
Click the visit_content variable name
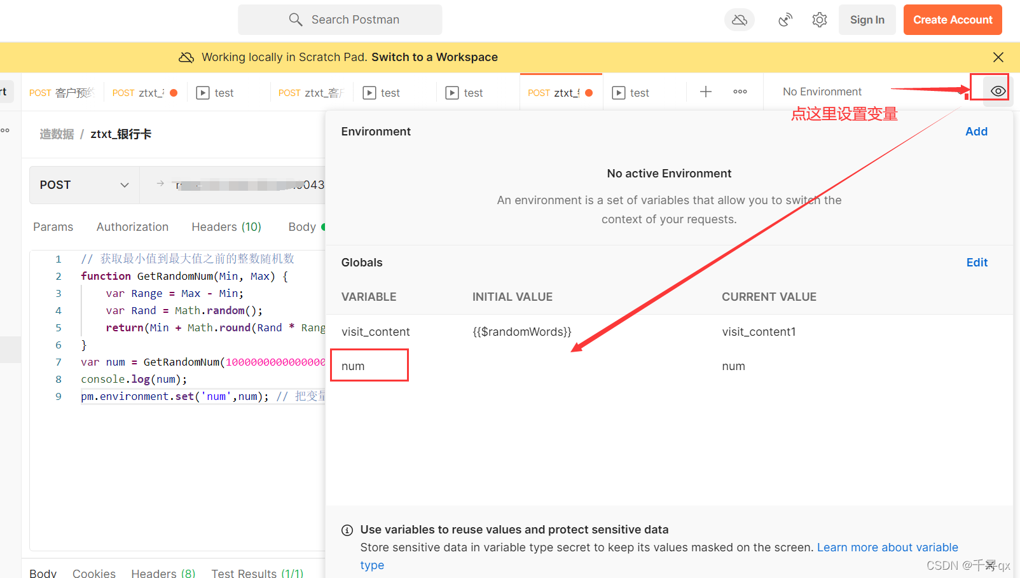(x=375, y=332)
